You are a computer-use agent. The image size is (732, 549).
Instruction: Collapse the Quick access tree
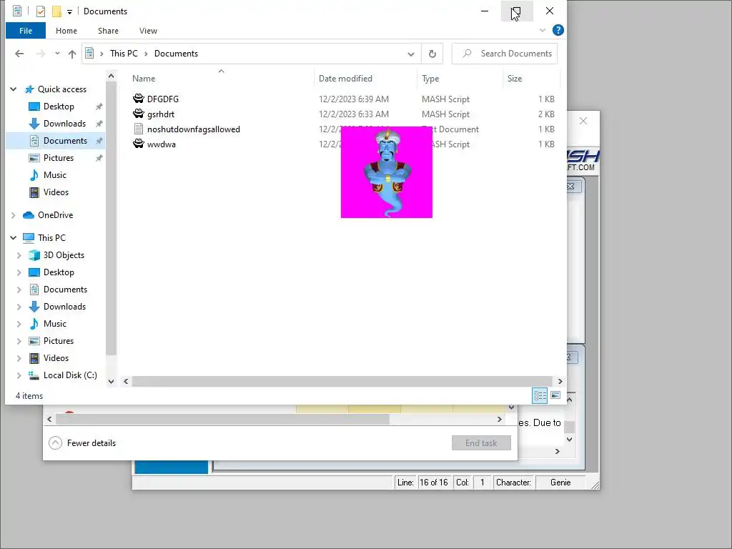pos(14,89)
